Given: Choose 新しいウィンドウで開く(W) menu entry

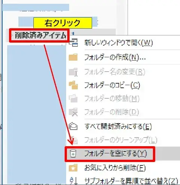Looking at the screenshot, I should click(118, 43).
